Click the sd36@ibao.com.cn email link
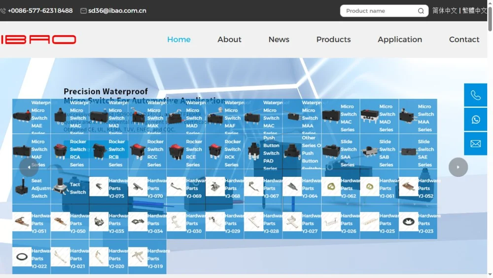The image size is (493, 278). [117, 11]
